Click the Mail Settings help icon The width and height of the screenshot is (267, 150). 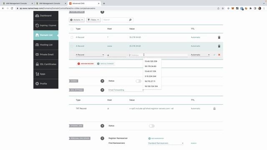click(102, 90)
